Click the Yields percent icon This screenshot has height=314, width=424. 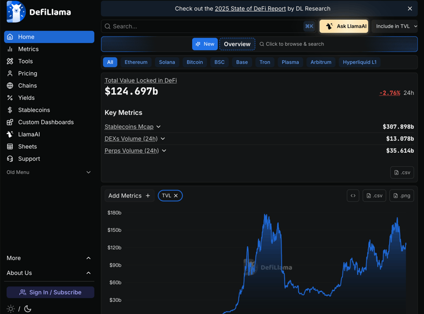[10, 98]
